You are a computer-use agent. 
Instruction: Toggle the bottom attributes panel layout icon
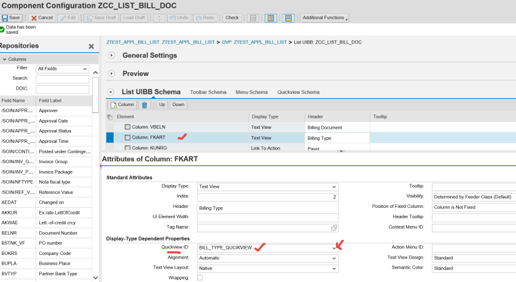(x=287, y=18)
